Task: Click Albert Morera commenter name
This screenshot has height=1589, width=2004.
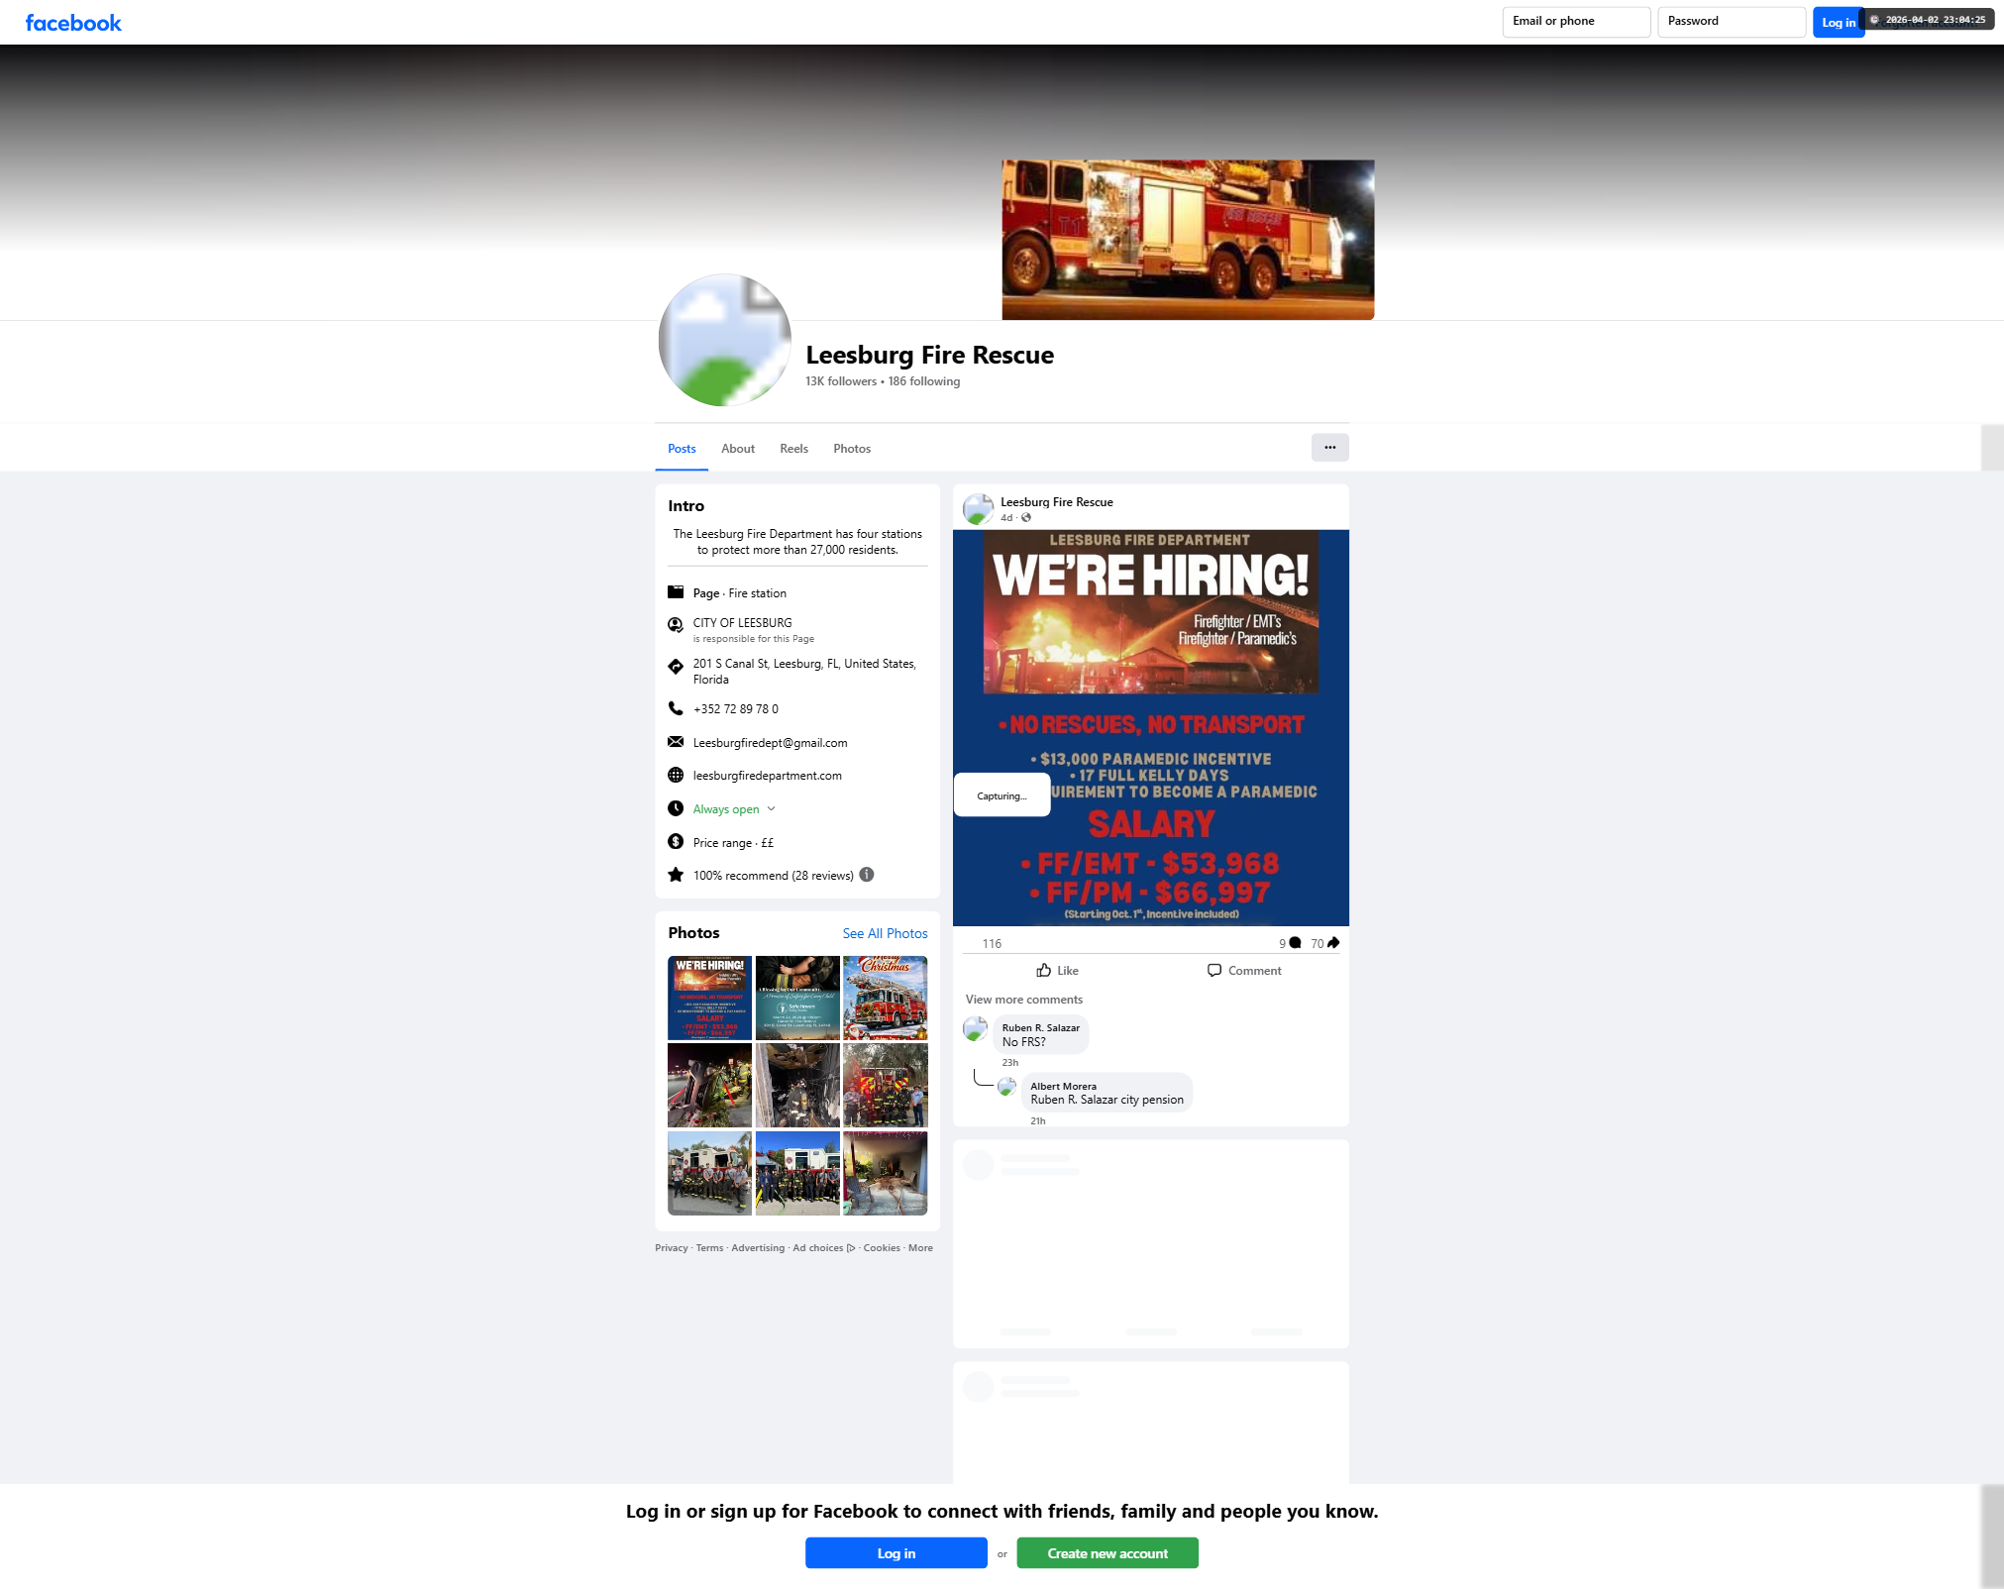Action: coord(1063,1087)
